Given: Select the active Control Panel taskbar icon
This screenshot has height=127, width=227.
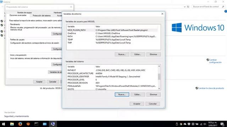Looking at the screenshot, I should coord(53,124).
